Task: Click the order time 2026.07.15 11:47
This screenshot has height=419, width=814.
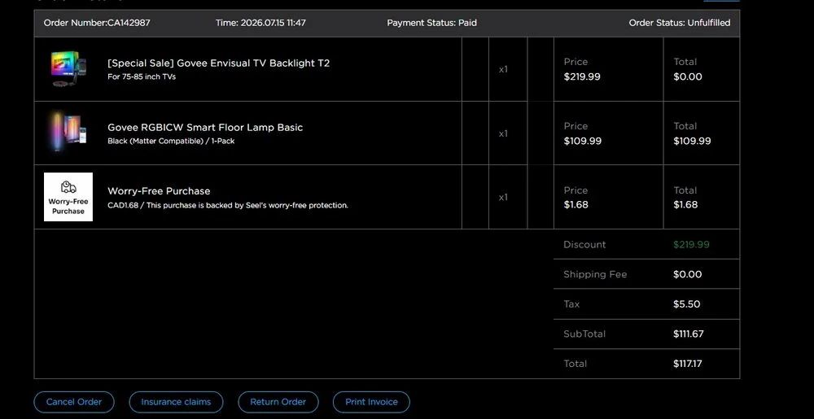Action: point(260,23)
